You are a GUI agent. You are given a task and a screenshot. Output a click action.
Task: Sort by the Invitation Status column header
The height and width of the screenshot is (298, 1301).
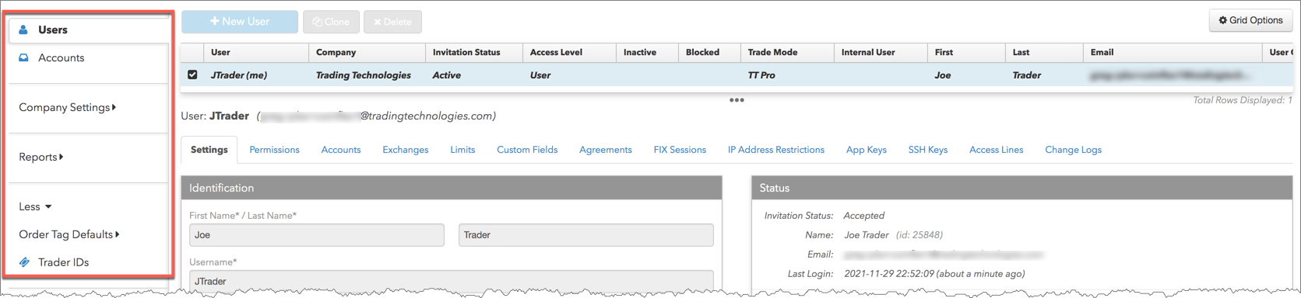[x=466, y=52]
